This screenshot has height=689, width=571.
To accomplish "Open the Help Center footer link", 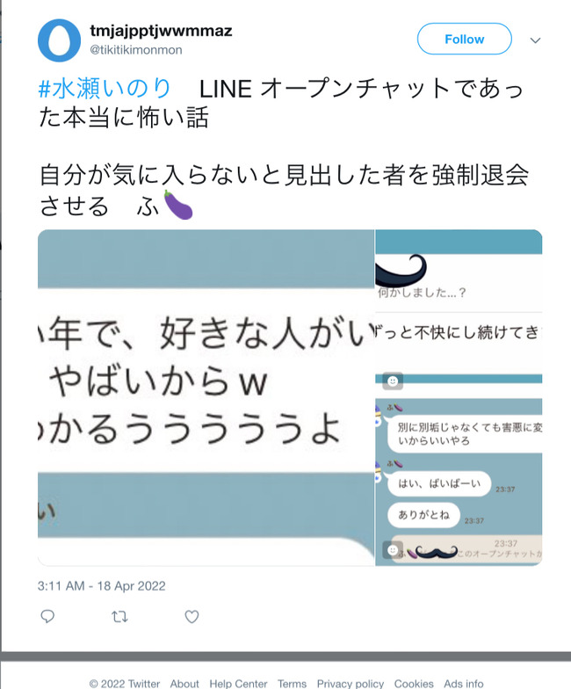I will coord(238,684).
